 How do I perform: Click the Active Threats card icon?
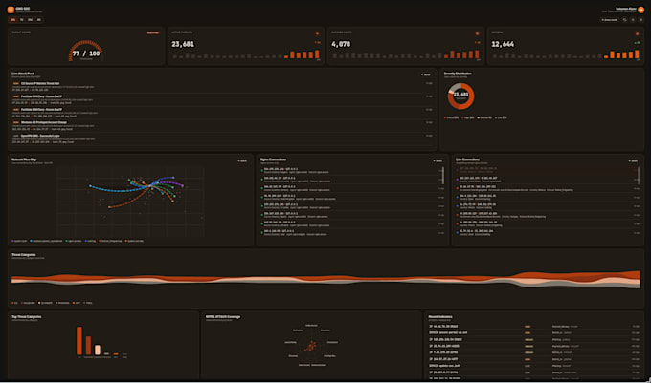click(317, 33)
